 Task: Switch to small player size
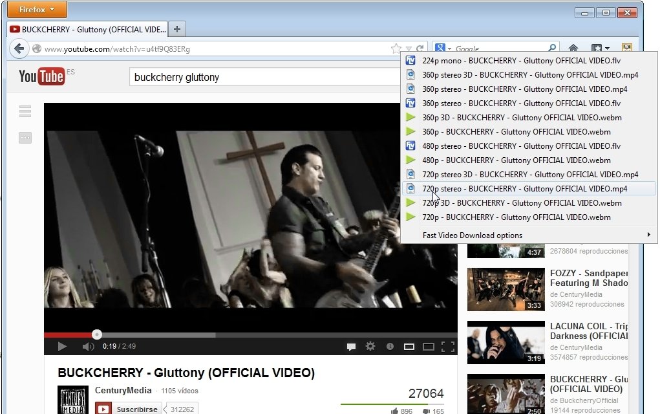409,347
